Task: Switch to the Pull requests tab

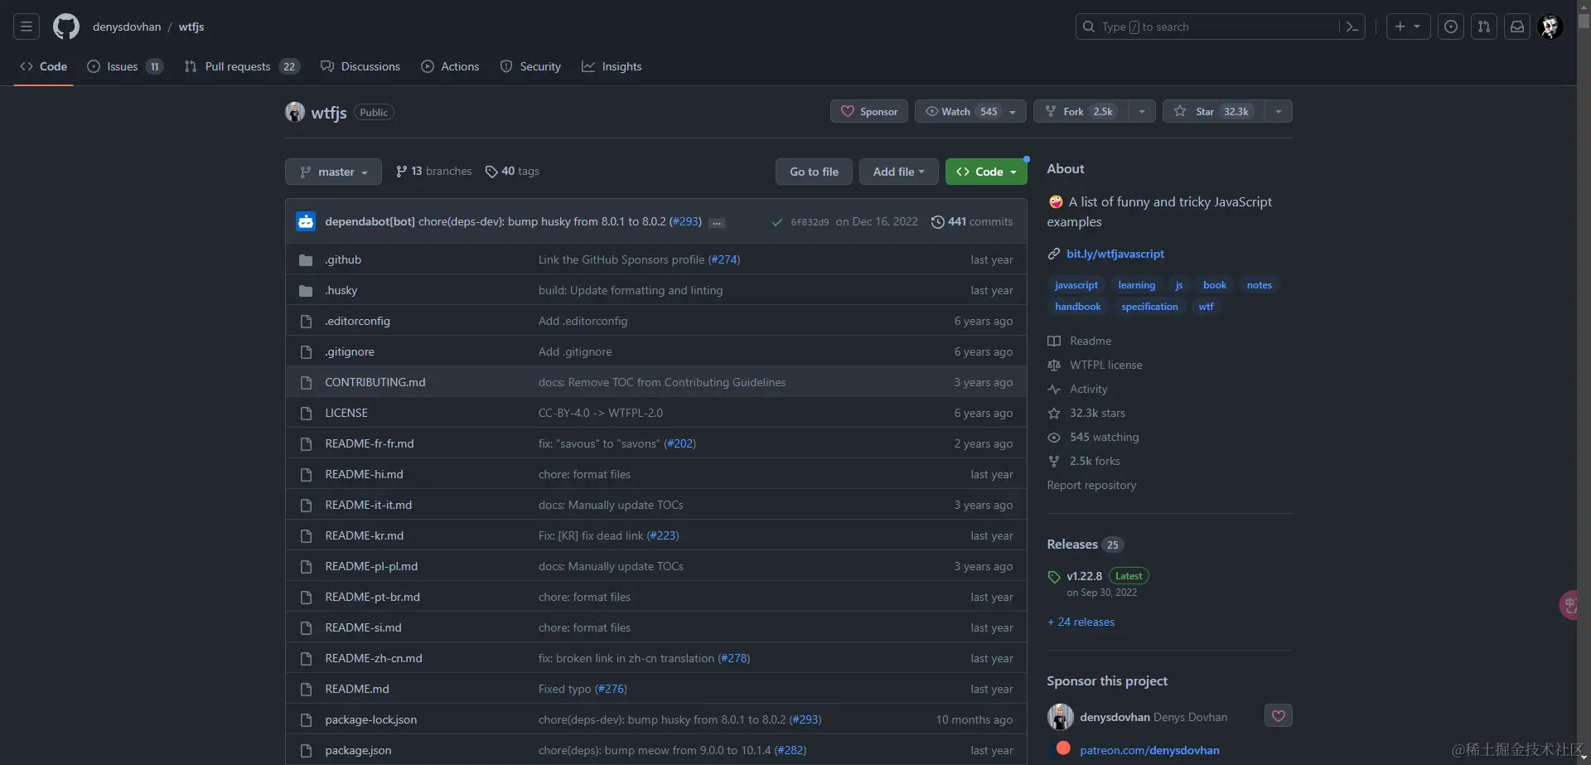Action: [242, 66]
